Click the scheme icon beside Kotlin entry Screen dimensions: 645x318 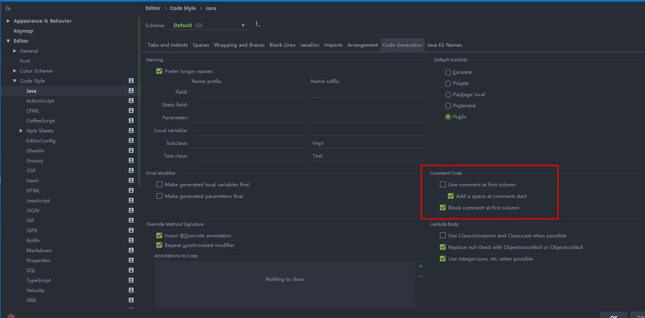click(x=131, y=240)
